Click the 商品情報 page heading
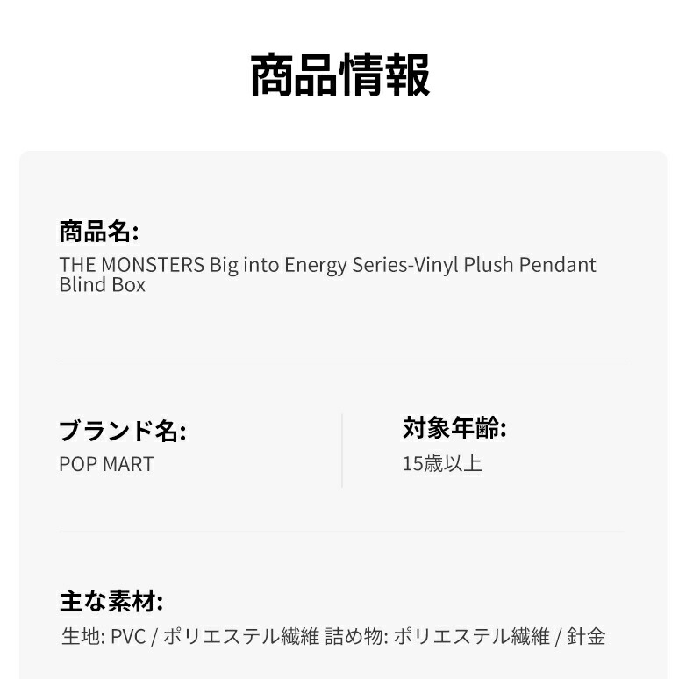This screenshot has width=693, height=679. coord(340,75)
